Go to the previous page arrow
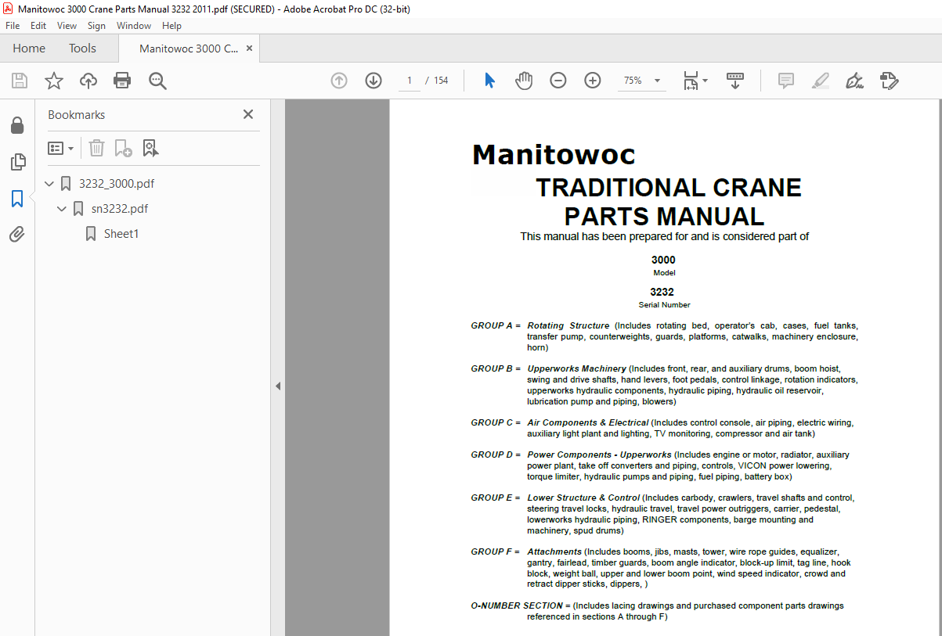 (x=339, y=81)
